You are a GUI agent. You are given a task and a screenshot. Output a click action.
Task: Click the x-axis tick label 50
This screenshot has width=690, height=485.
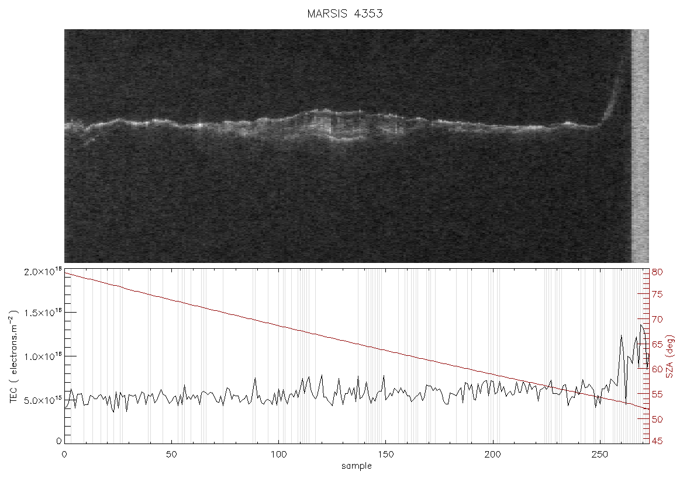point(171,455)
